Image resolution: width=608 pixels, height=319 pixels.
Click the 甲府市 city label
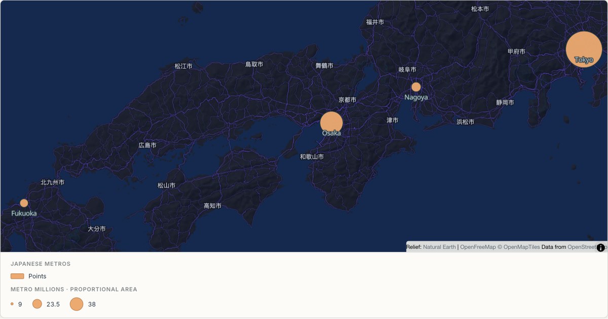(516, 51)
